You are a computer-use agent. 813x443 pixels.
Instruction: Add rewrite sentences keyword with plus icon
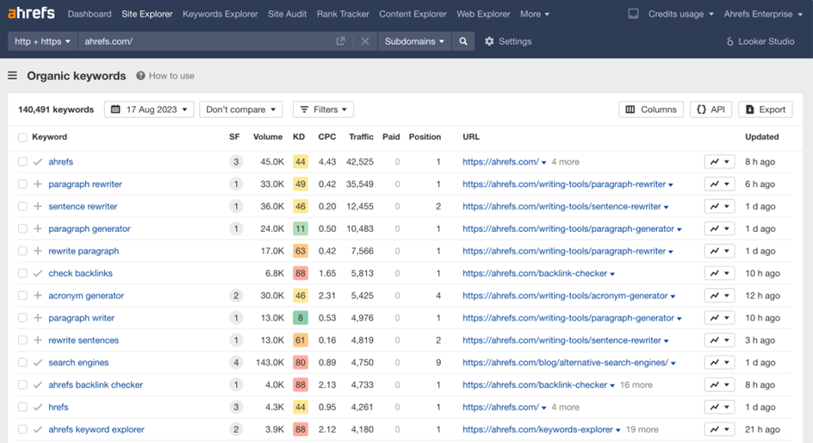[x=38, y=340]
